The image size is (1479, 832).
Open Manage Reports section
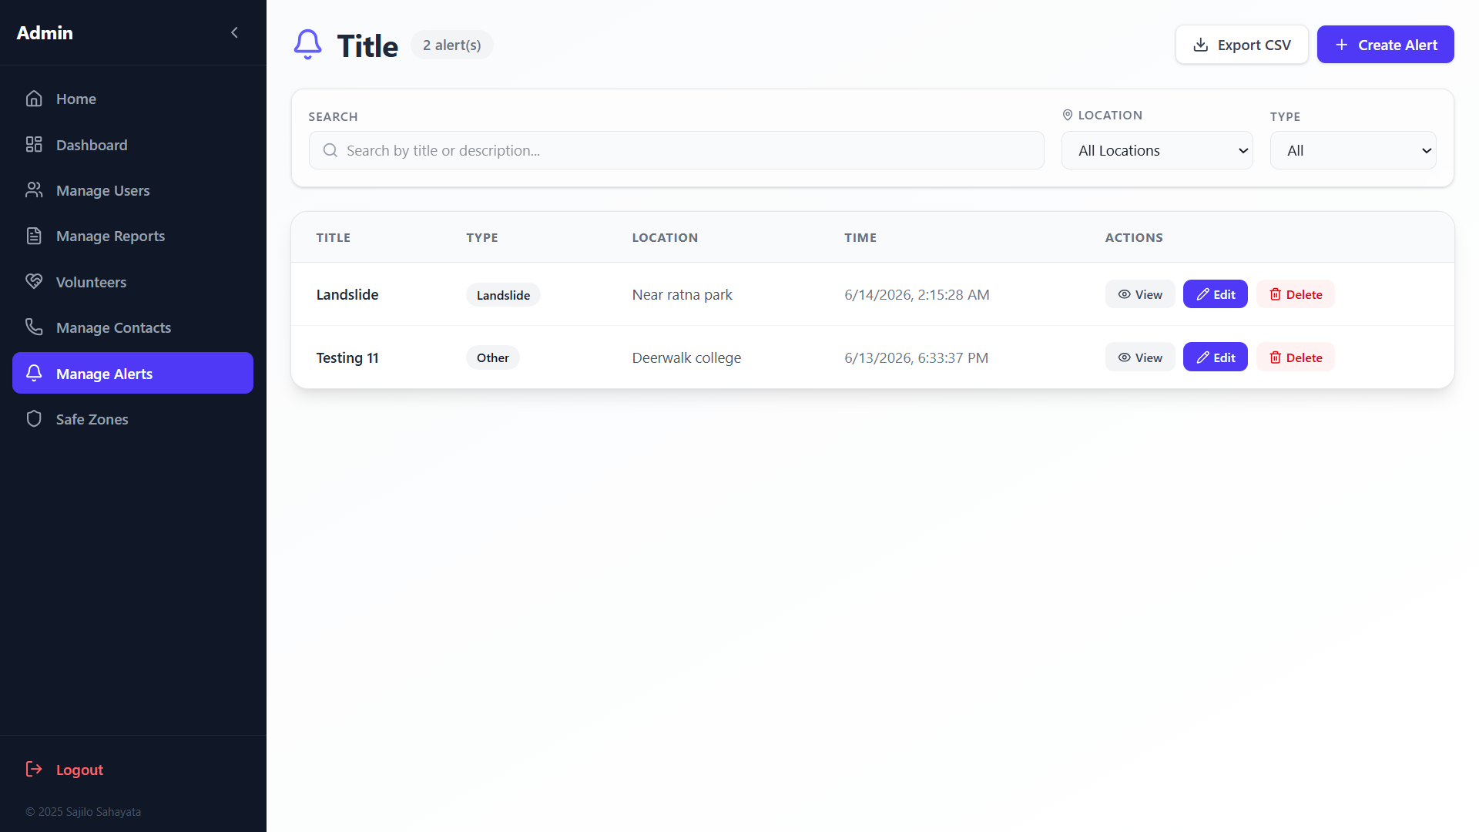132,236
